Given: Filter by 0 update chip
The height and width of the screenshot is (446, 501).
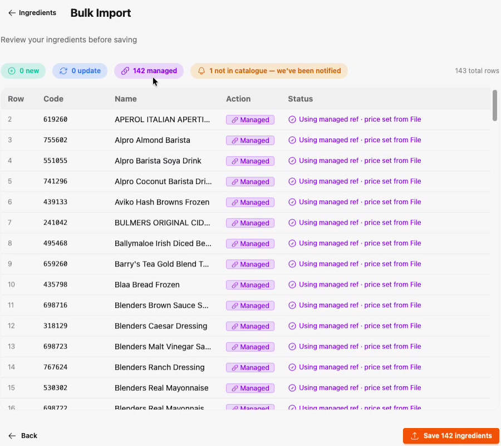Looking at the screenshot, I should click(80, 71).
